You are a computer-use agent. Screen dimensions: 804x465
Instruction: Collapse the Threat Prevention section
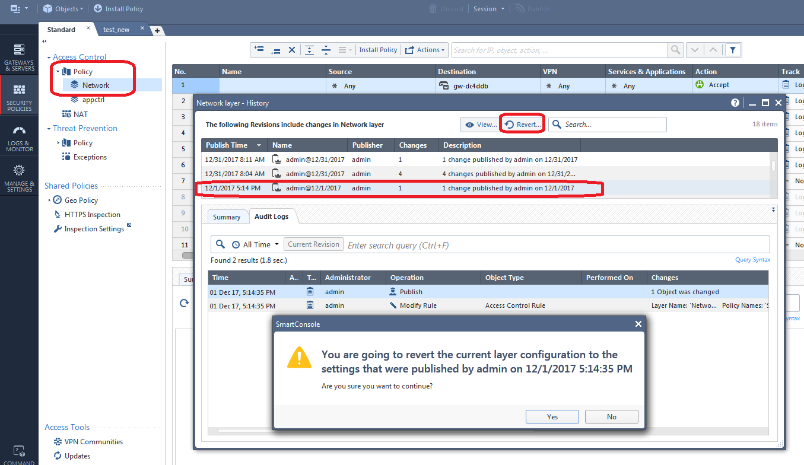pos(49,129)
